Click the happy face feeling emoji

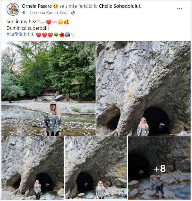pyautogui.click(x=56, y=6)
